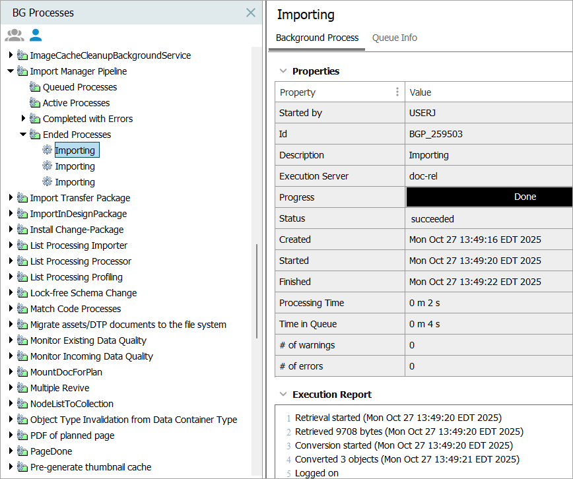Image resolution: width=573 pixels, height=479 pixels.
Task: Click the Match Code Processes icon
Action: (22, 309)
